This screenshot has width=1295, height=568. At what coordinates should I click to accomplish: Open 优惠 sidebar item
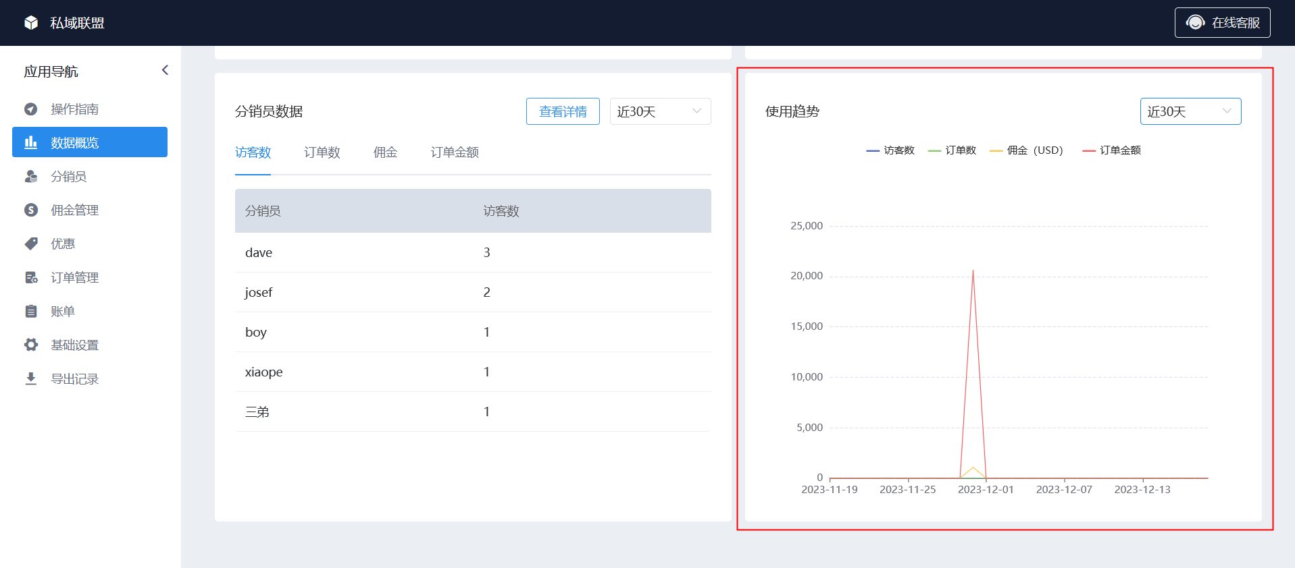[90, 244]
